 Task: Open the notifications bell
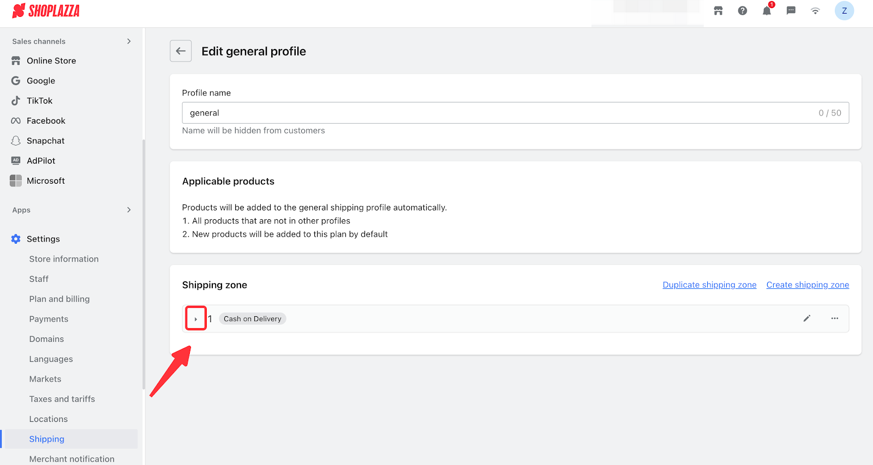pos(767,11)
